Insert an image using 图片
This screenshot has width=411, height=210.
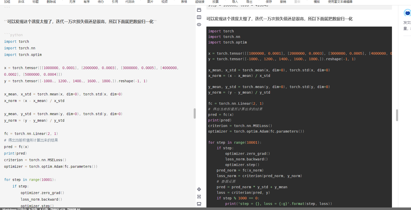150,2
